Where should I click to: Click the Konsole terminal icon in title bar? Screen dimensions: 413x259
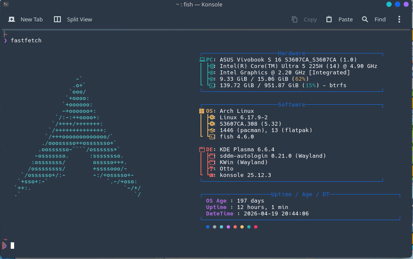pos(6,4)
